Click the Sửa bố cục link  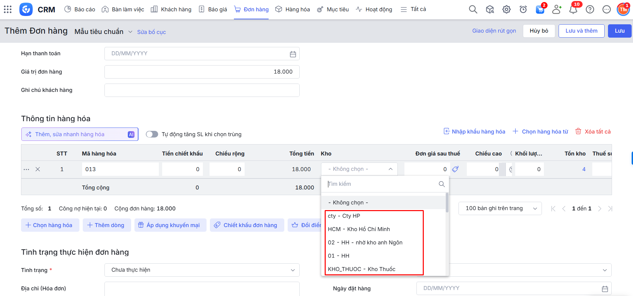point(151,32)
